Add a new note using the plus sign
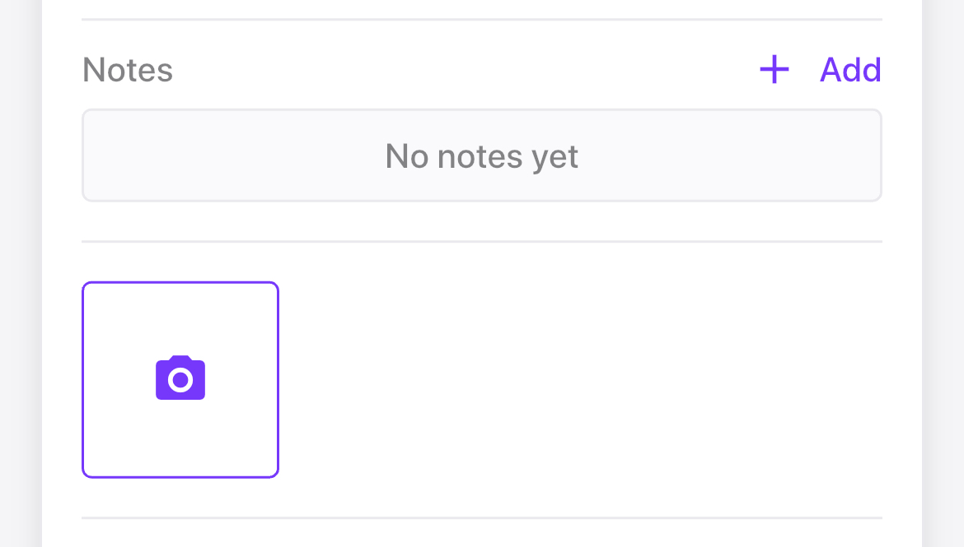The height and width of the screenshot is (547, 964). (774, 69)
